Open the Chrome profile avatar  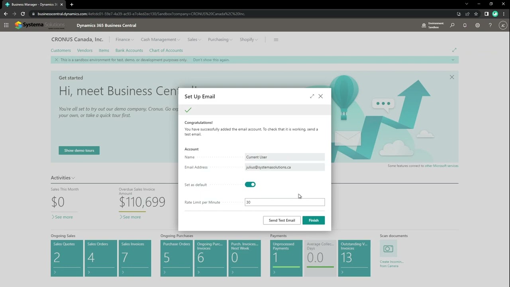pos(495,14)
